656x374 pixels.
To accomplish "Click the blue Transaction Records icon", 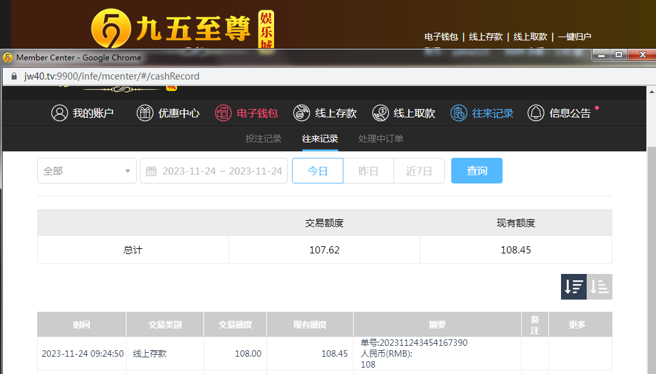I will tap(458, 114).
